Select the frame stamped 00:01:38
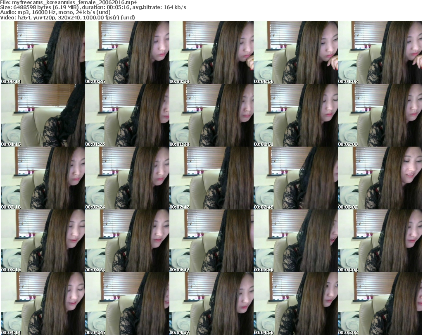Viewport: 423px width, 335px height. (211, 115)
